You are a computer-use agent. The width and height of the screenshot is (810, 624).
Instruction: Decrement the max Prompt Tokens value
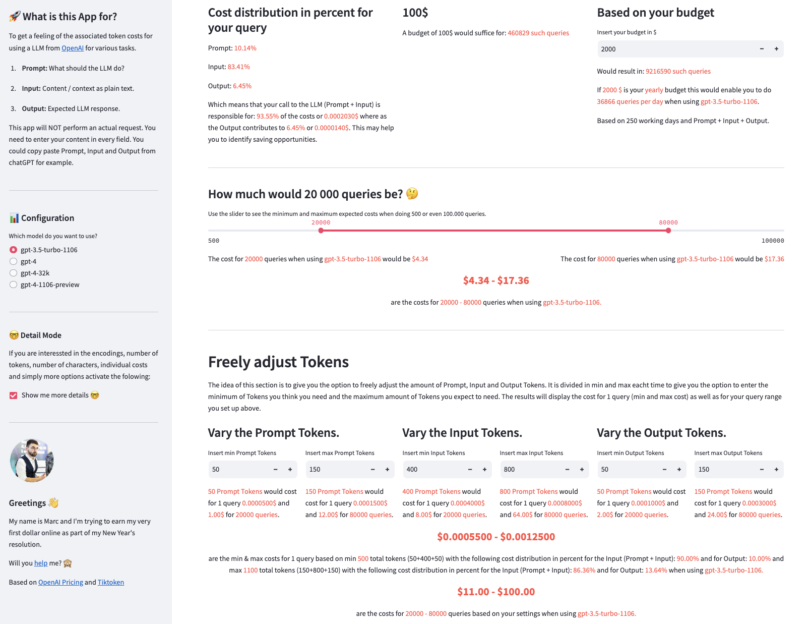point(372,469)
